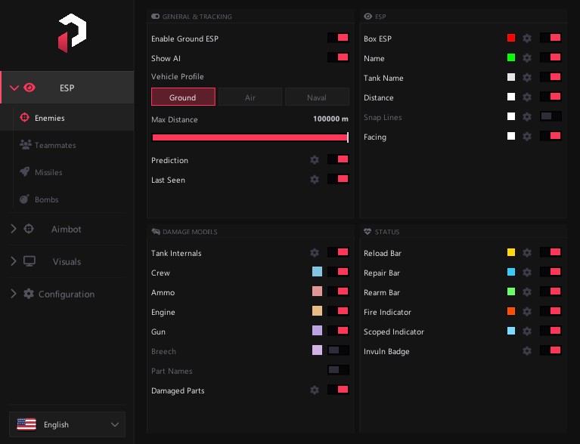
Task: Switch to the Naval vehicle profile
Action: [x=317, y=97]
